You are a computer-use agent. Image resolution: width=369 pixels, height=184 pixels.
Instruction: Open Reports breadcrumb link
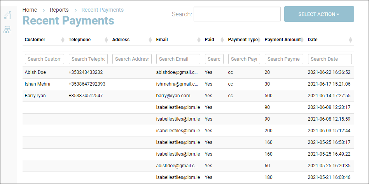[x=59, y=10]
